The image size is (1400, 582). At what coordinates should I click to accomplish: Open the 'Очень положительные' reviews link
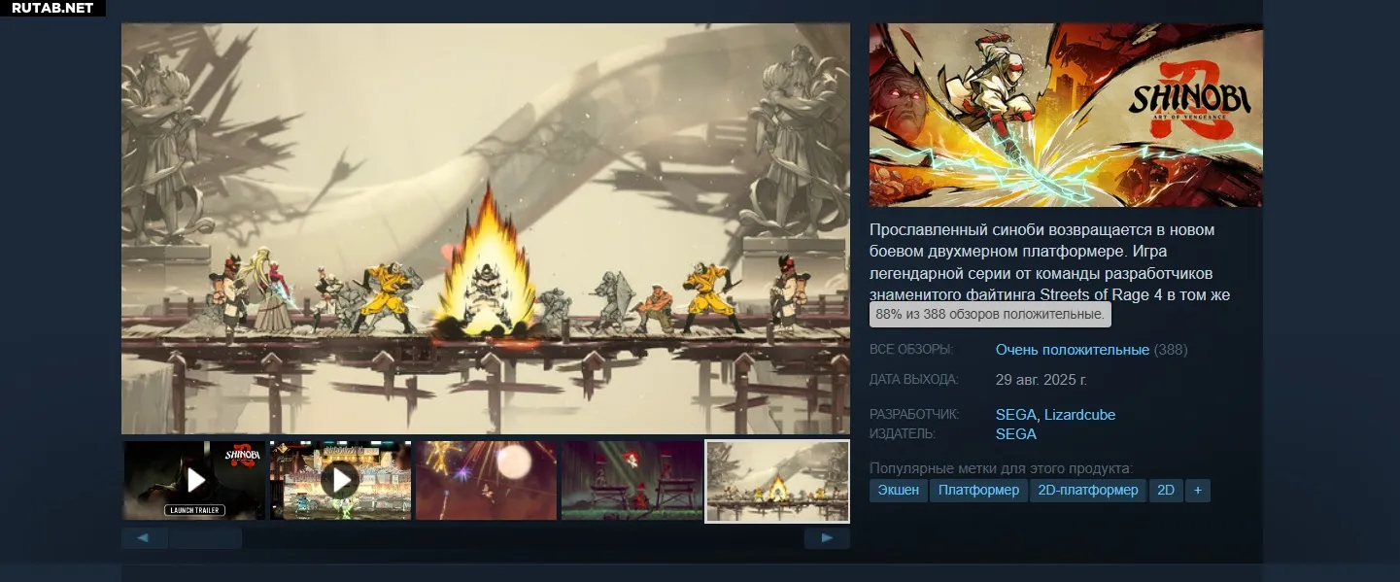coord(1073,350)
